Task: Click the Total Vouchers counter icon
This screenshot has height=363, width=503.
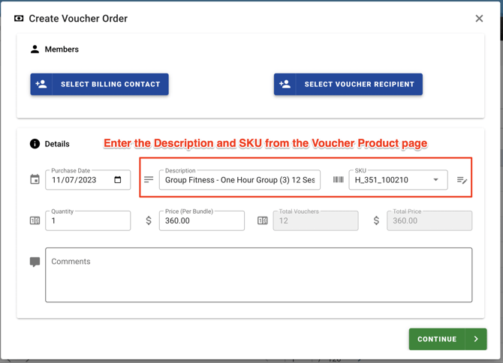Action: [263, 220]
